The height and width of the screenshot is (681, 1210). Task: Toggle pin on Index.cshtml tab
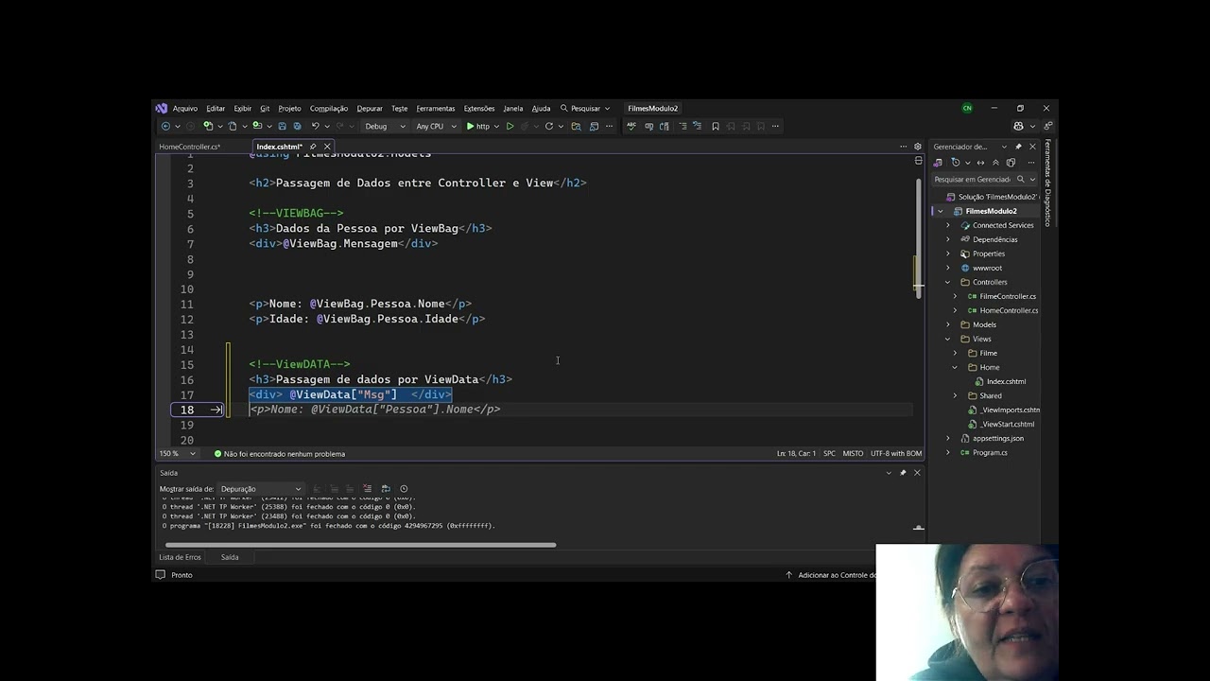click(x=313, y=147)
